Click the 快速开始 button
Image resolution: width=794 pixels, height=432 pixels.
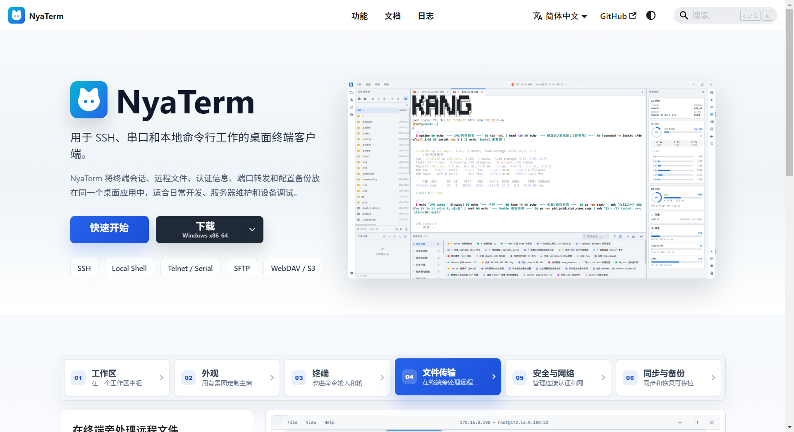pos(110,230)
